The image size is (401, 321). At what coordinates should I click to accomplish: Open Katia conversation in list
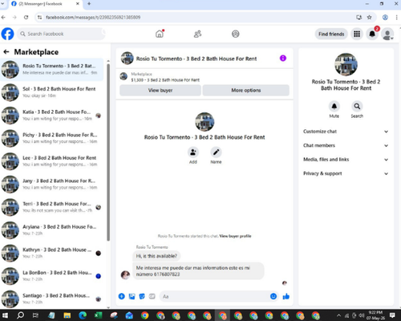[52, 116]
